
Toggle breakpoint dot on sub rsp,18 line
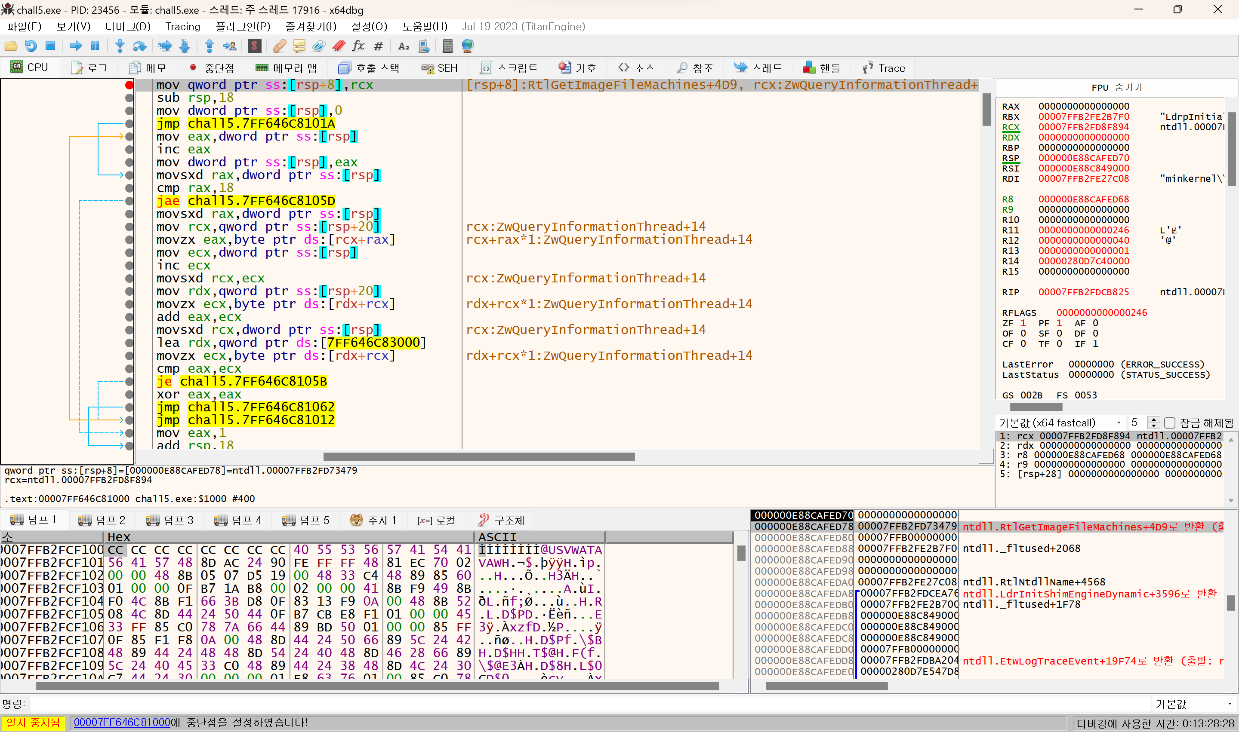point(129,98)
